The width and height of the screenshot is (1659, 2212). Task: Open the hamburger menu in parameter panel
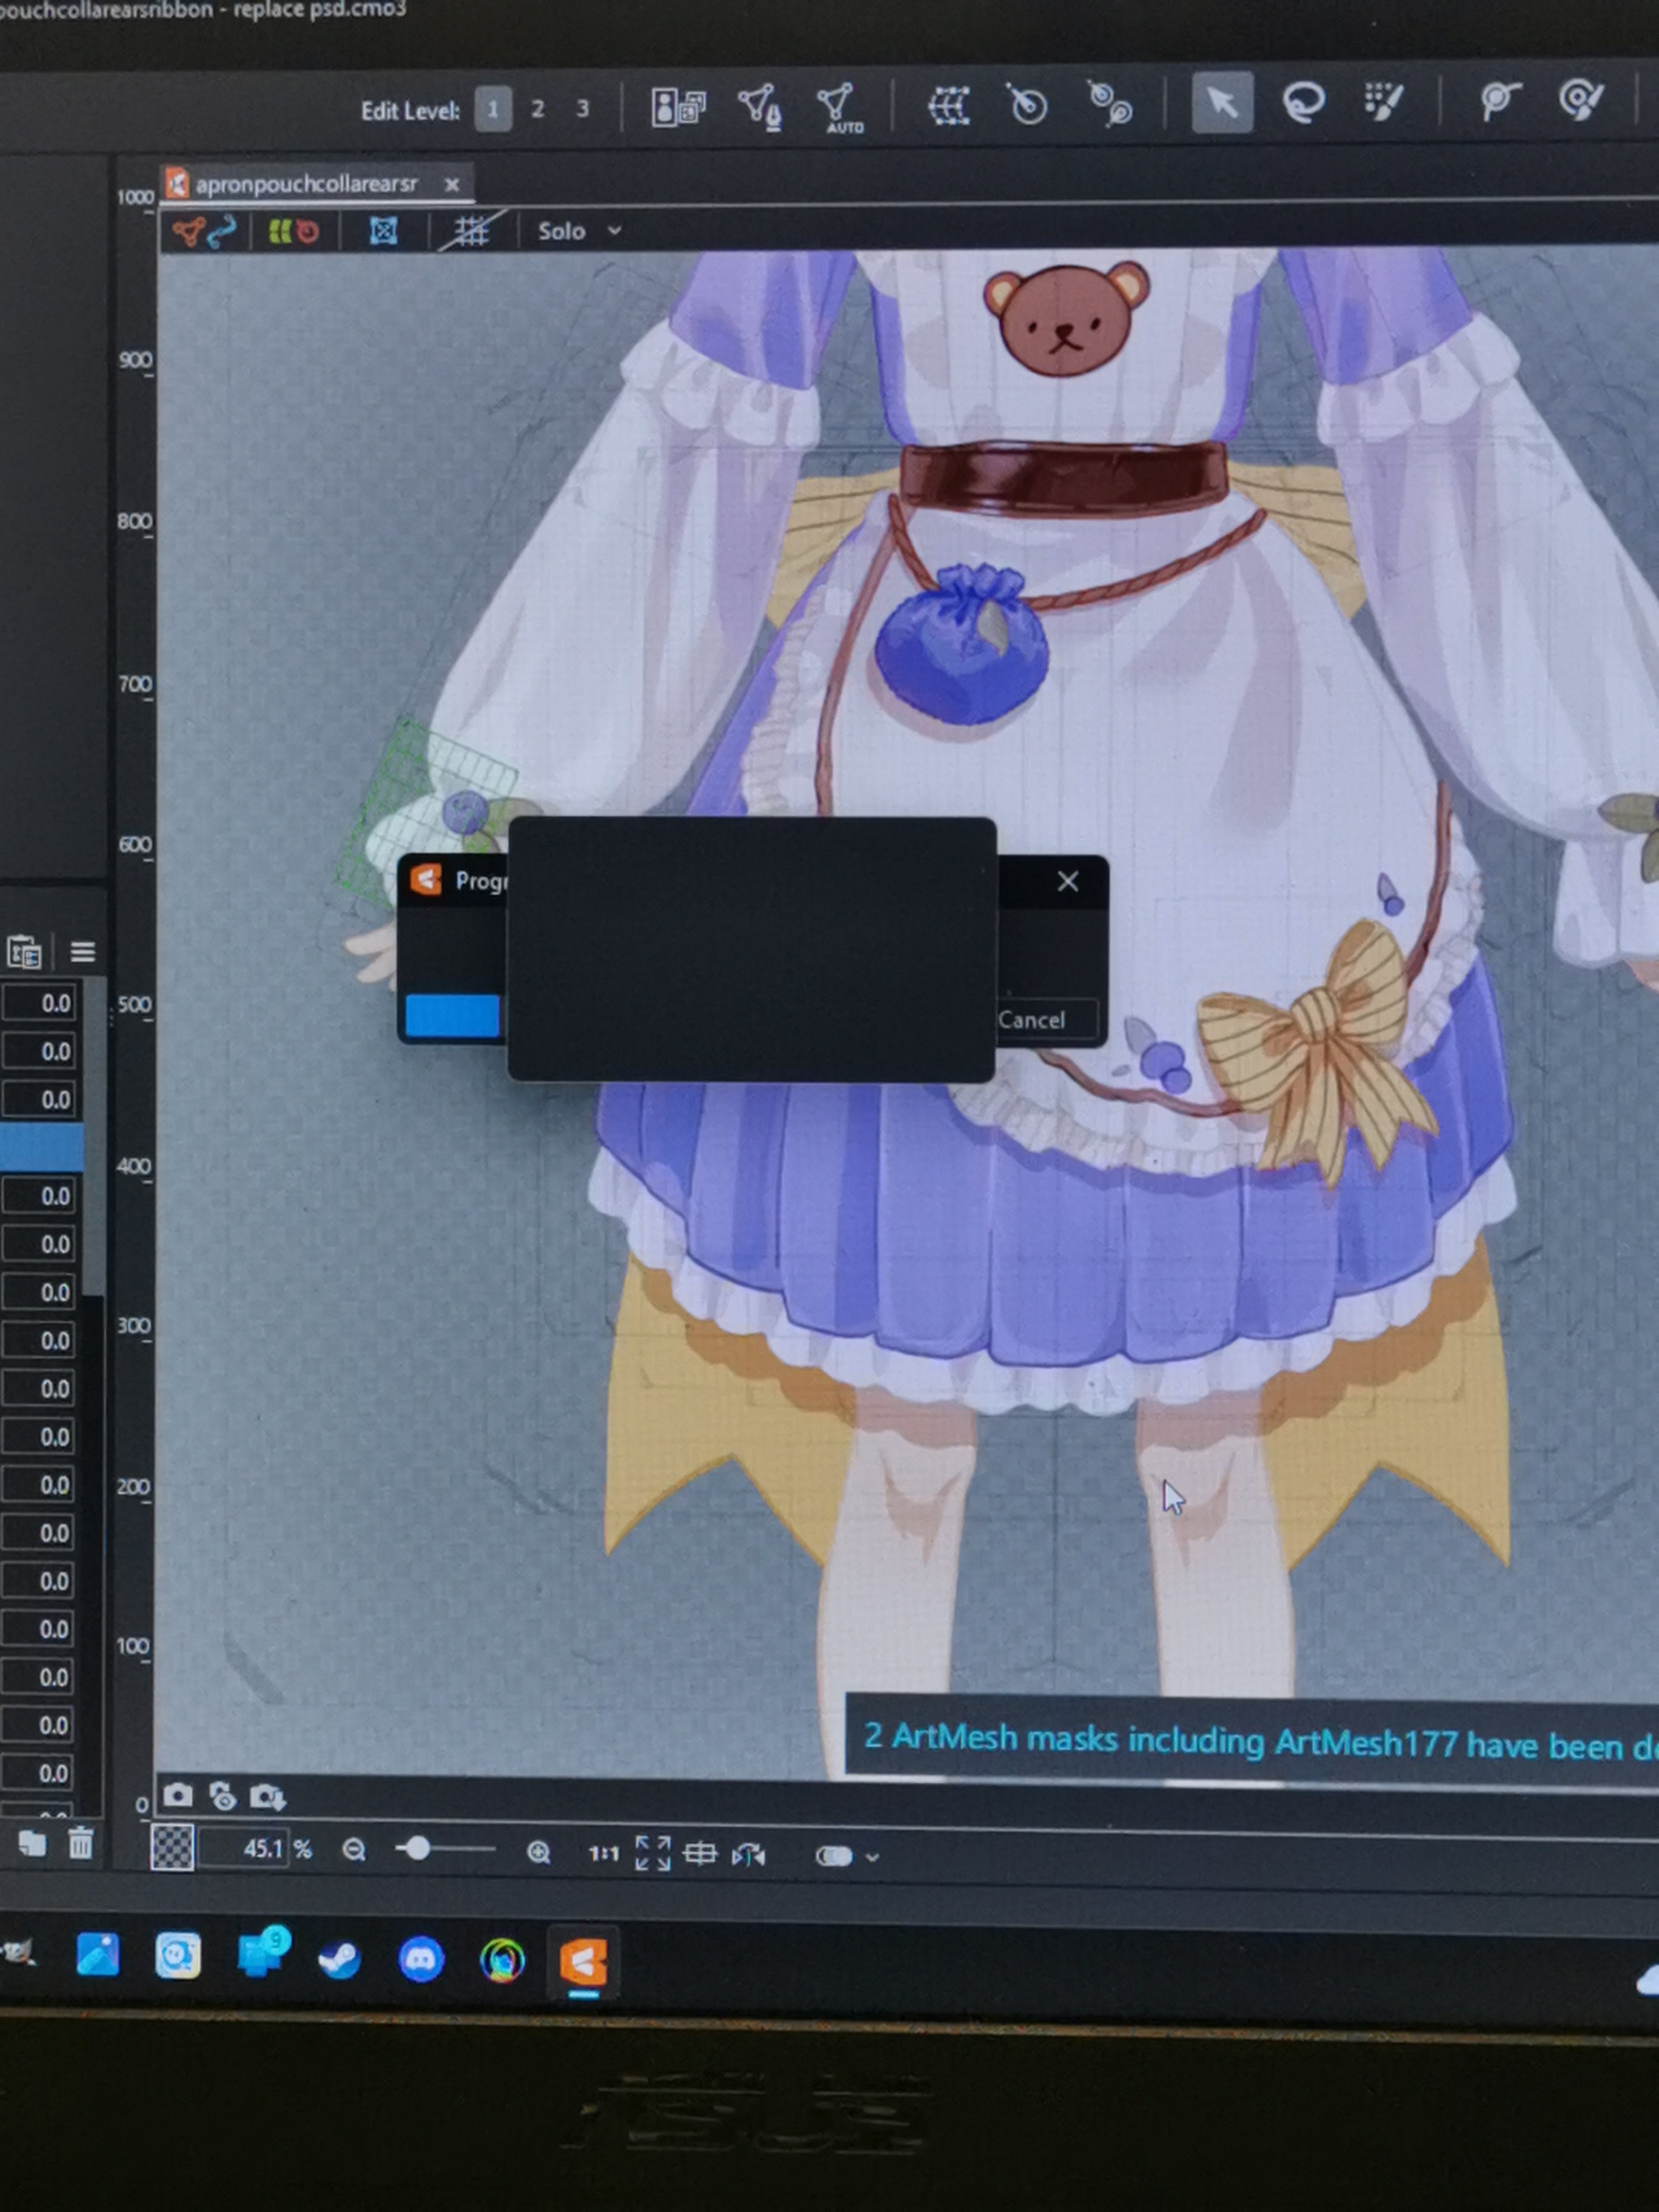(x=83, y=951)
